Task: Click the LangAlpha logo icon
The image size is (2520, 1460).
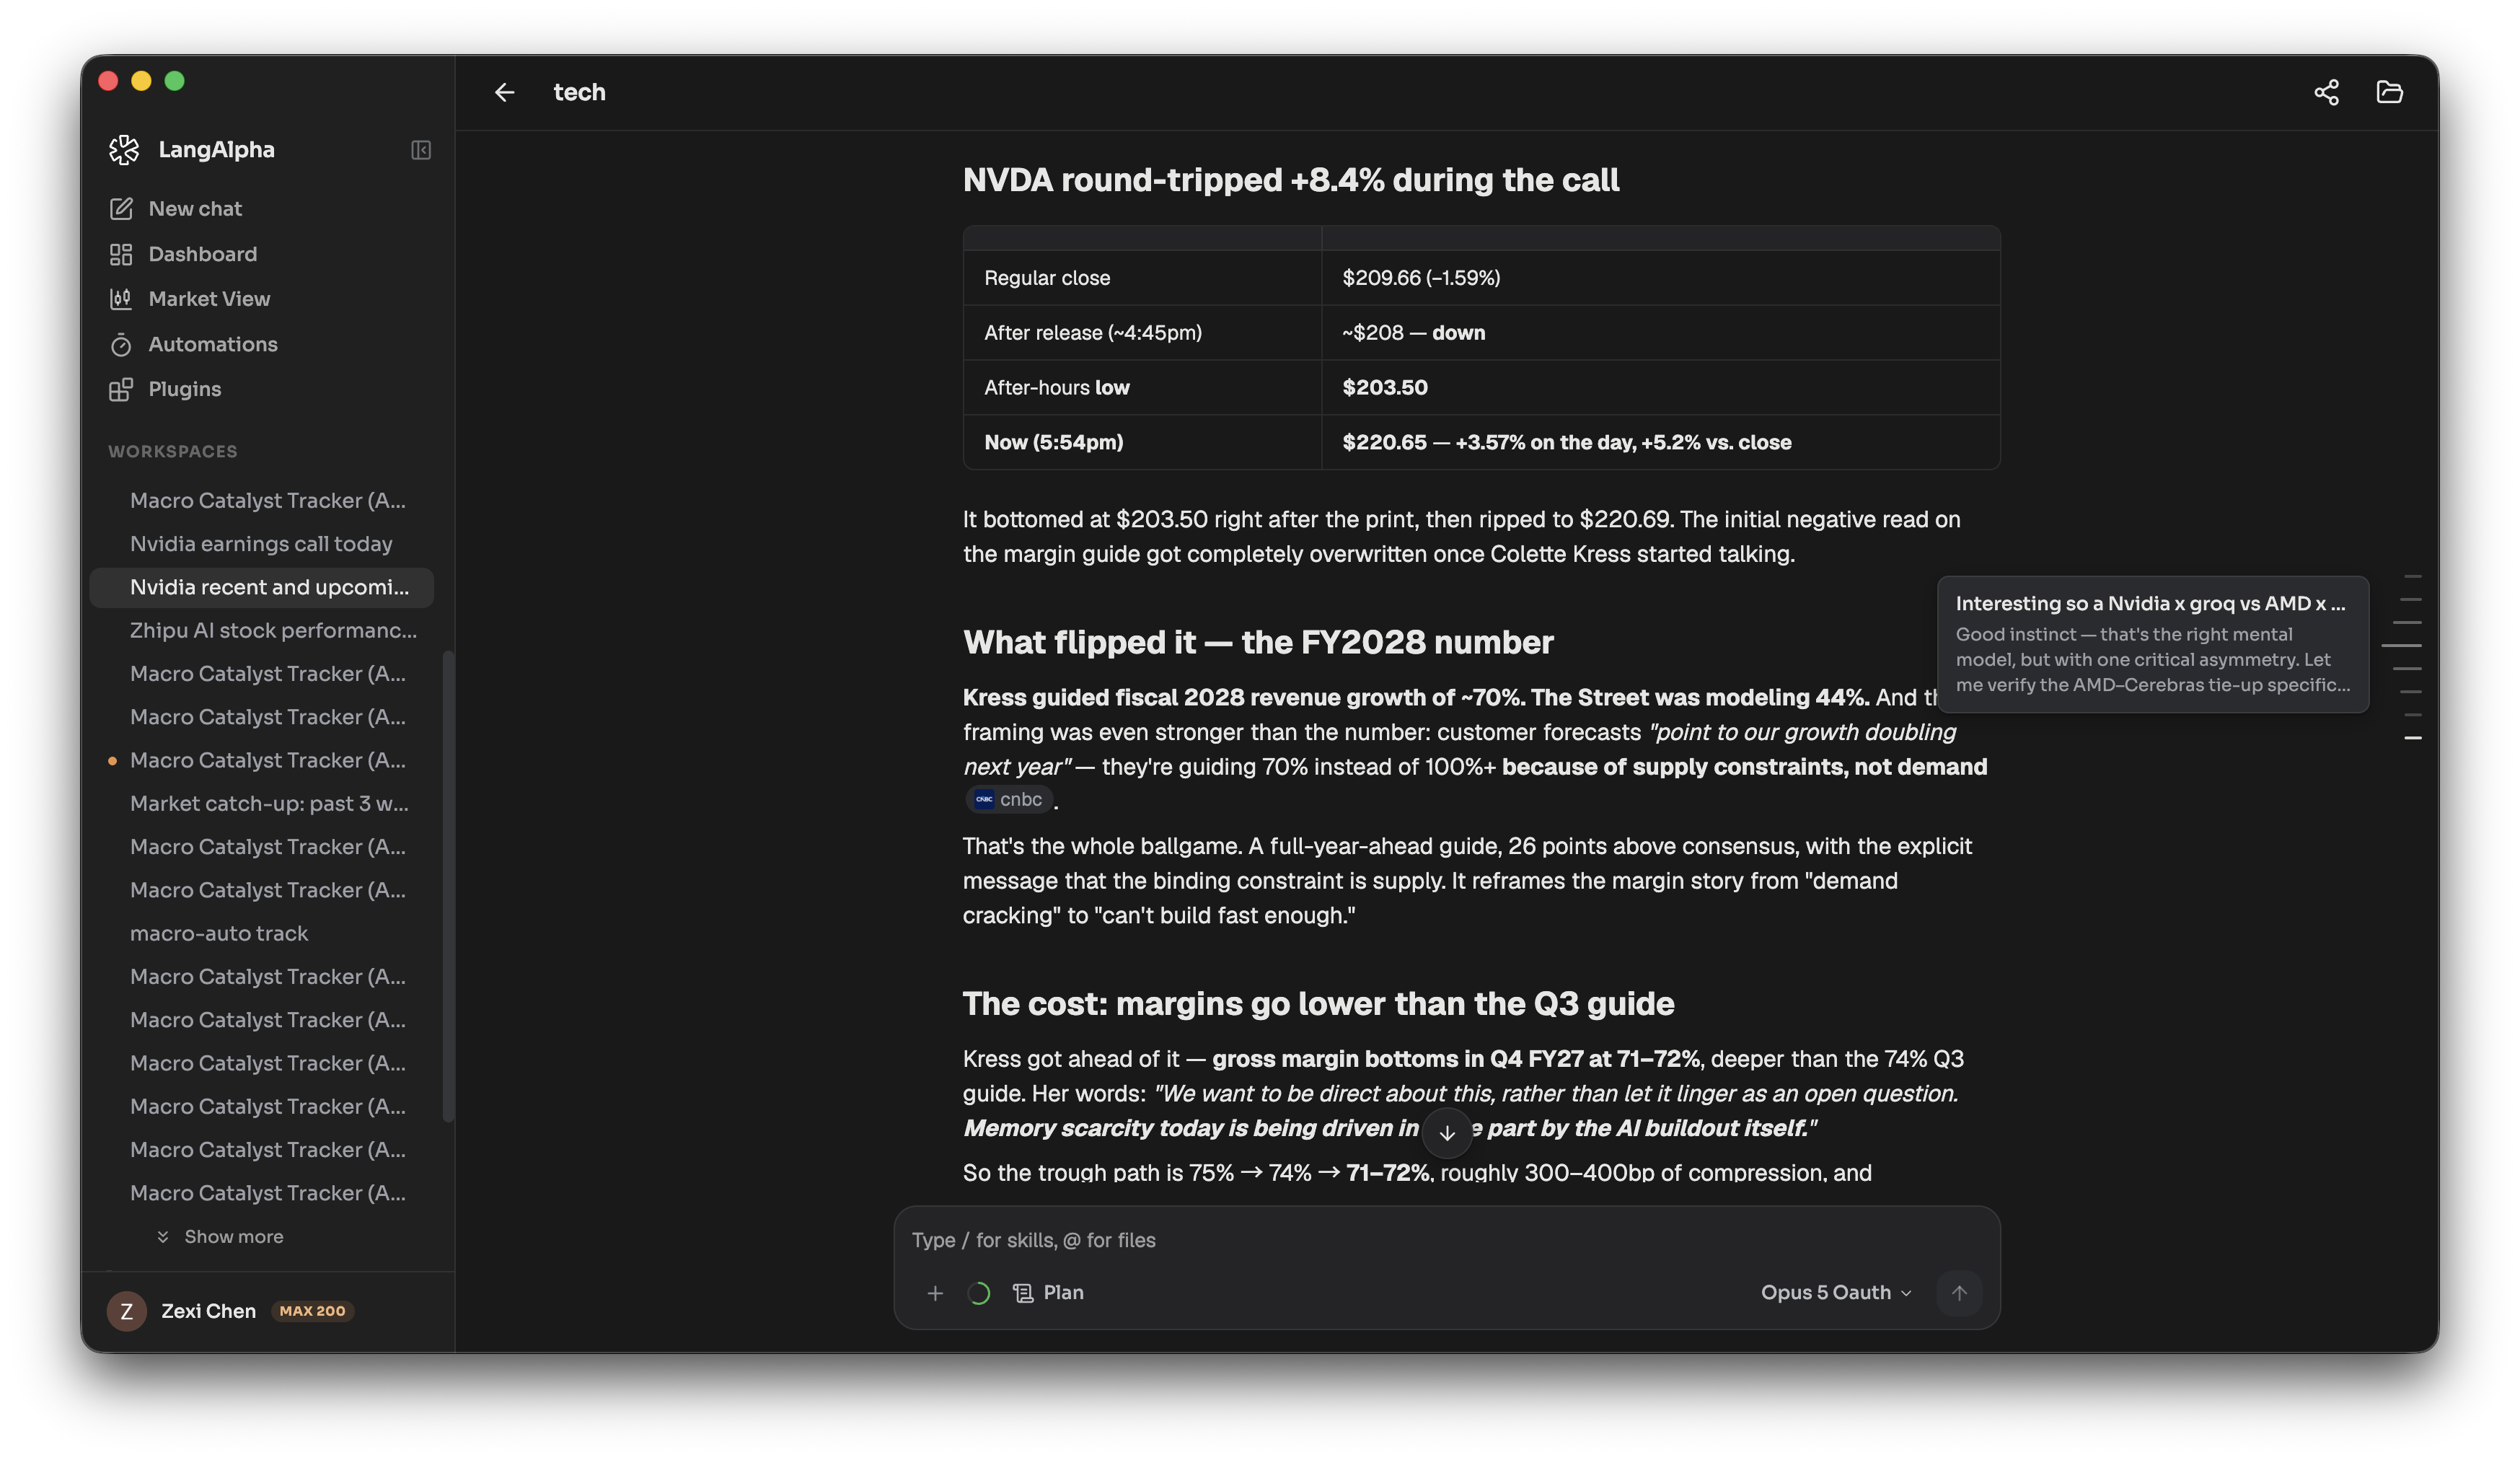Action: [x=124, y=150]
